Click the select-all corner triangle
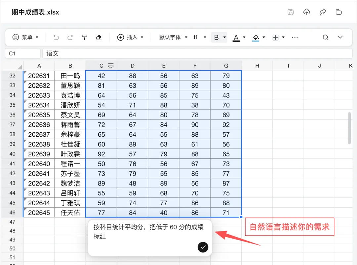Viewport: 357px width, 265px height. click(x=20, y=67)
